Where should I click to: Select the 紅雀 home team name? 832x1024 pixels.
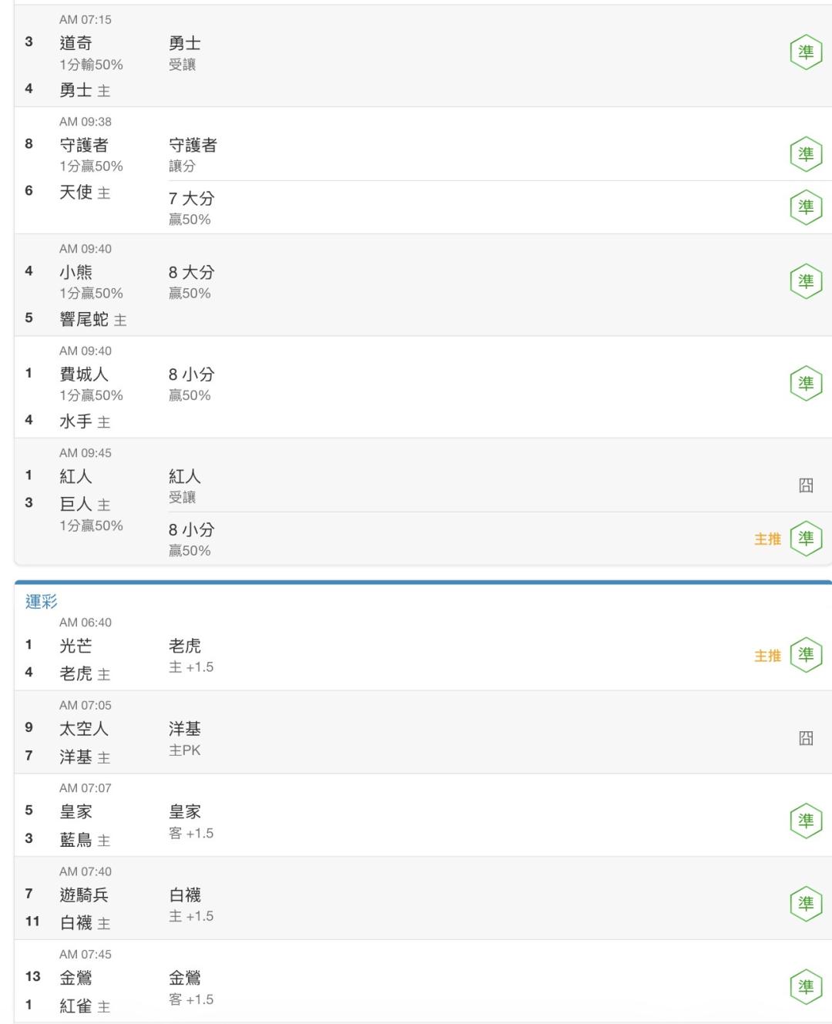(x=75, y=1006)
